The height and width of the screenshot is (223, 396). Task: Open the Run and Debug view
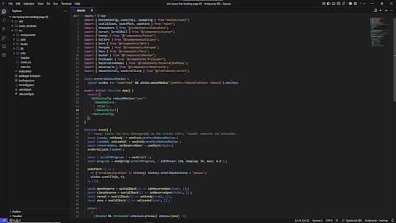click(x=4, y=38)
